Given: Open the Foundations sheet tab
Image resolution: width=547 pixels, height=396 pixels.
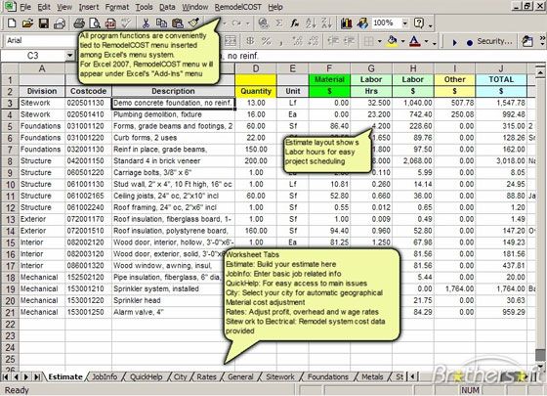Looking at the screenshot, I should [327, 376].
